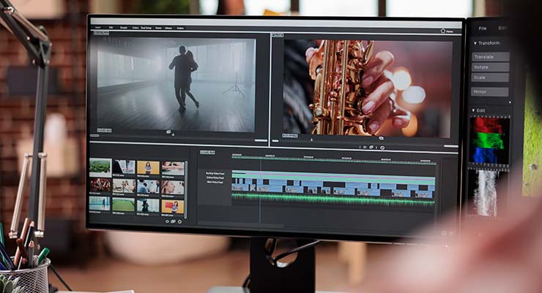Click the icon at the timeline's bottom-right corner
The height and width of the screenshot is (293, 542).
pyautogui.click(x=443, y=233)
